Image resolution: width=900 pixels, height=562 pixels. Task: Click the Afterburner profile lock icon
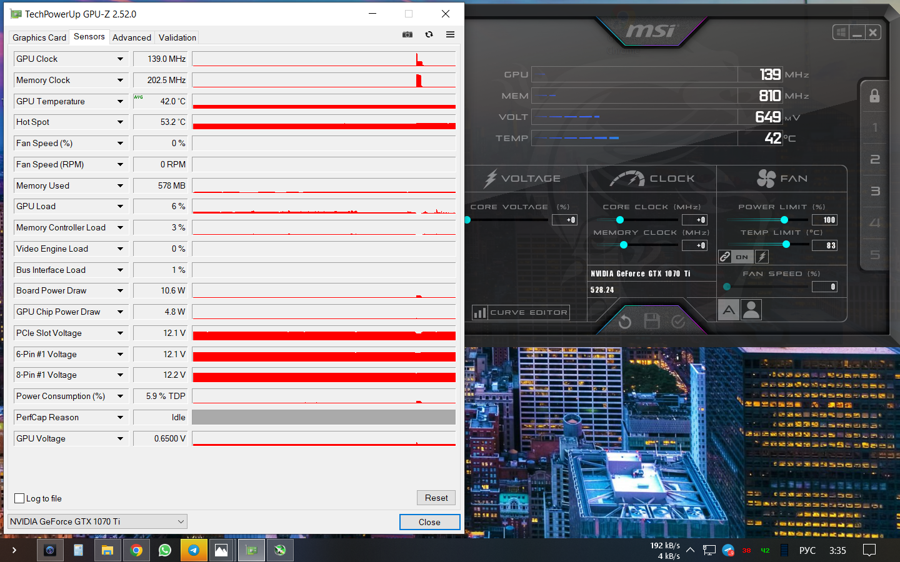click(x=874, y=96)
